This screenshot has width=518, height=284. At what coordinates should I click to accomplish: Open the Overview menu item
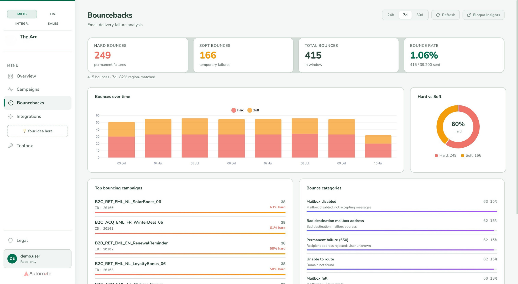[38, 76]
